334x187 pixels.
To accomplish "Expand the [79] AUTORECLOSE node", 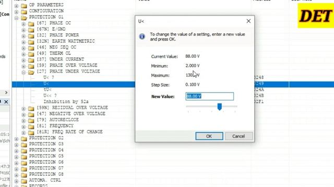I will pyautogui.click(x=23, y=121).
